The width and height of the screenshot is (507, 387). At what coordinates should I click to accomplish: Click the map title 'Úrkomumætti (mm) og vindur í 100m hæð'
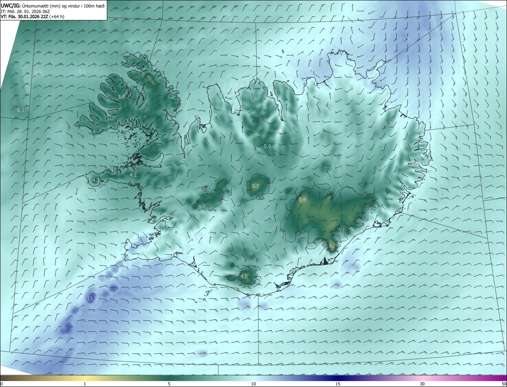(63, 6)
